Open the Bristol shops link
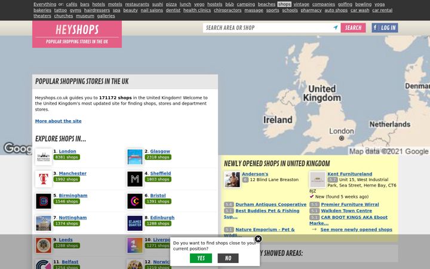 tap(158, 195)
